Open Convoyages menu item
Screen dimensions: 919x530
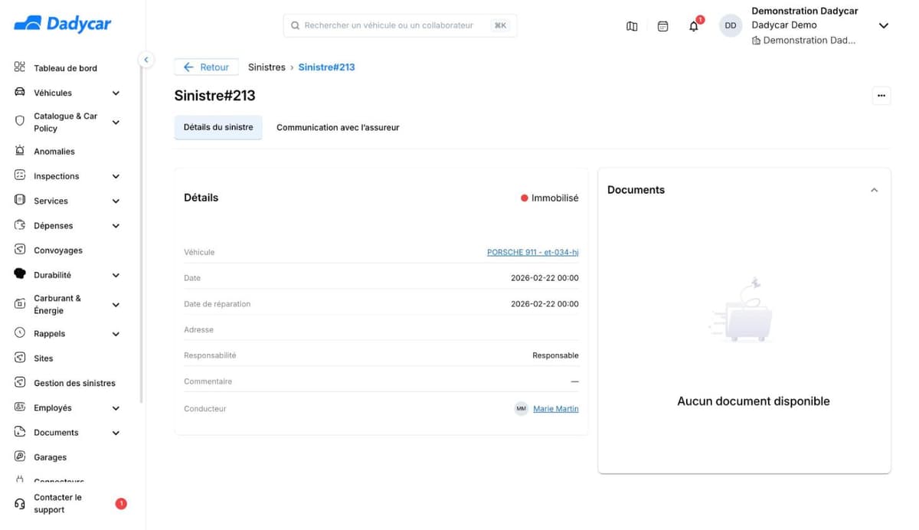58,250
